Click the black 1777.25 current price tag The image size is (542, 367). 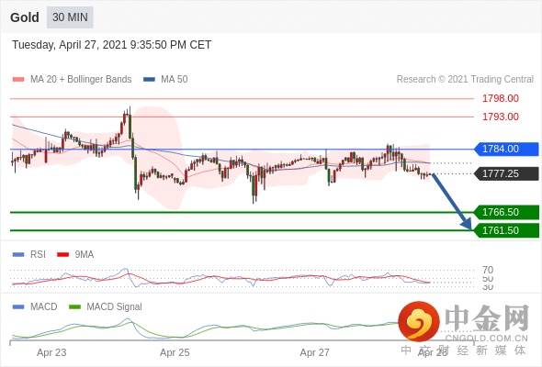pos(506,173)
